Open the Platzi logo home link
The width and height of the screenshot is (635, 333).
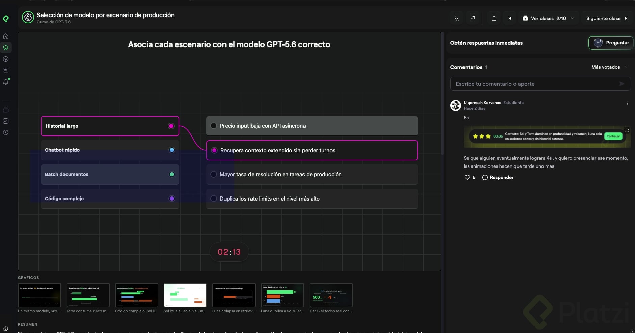[6, 18]
